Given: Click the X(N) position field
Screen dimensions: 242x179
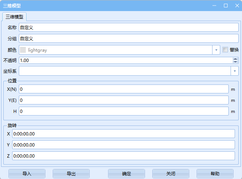Looking at the screenshot, I should point(124,89).
